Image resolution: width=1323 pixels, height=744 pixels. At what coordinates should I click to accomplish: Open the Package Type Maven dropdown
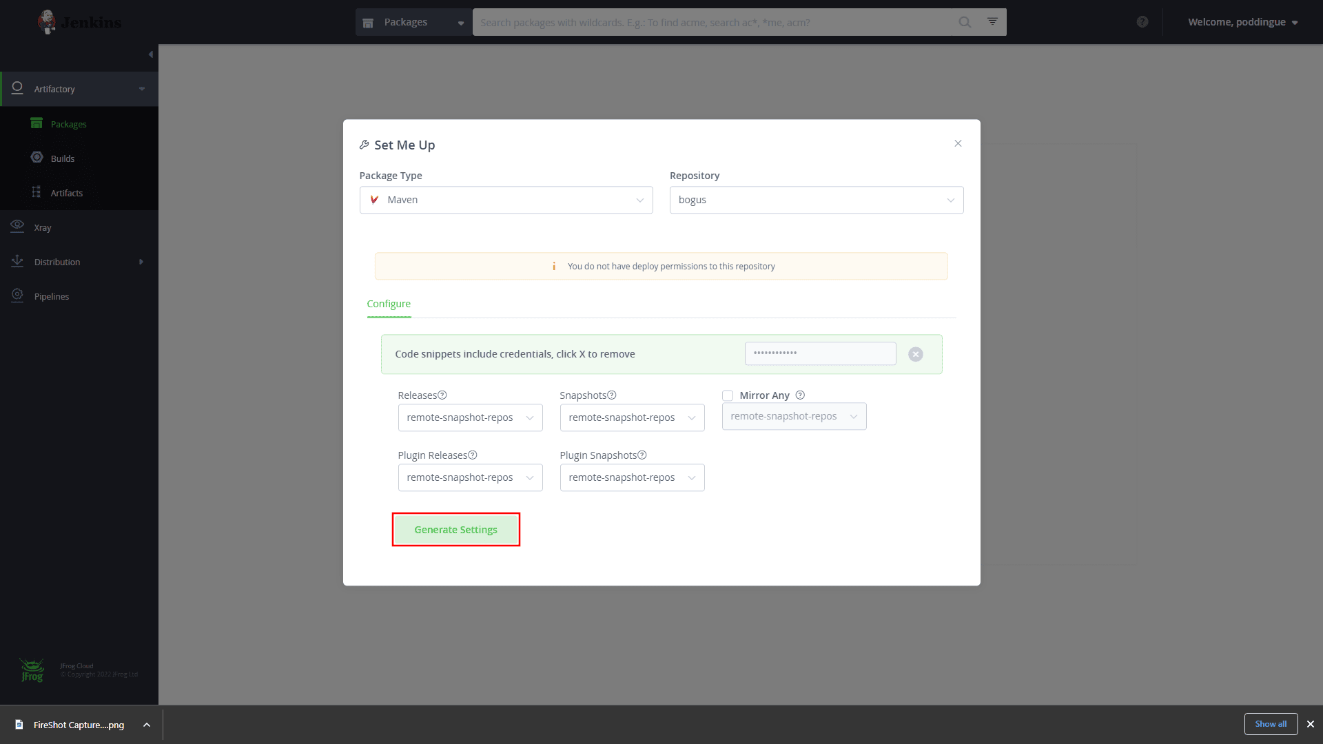point(506,200)
